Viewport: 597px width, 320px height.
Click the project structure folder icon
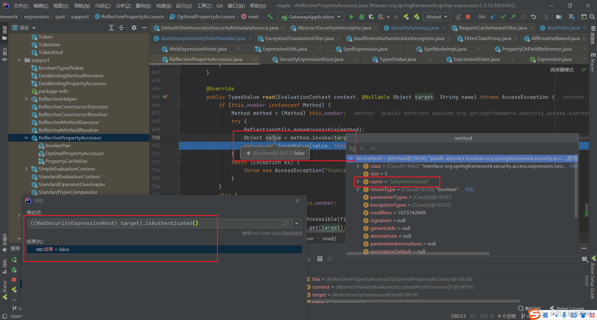click(559, 17)
